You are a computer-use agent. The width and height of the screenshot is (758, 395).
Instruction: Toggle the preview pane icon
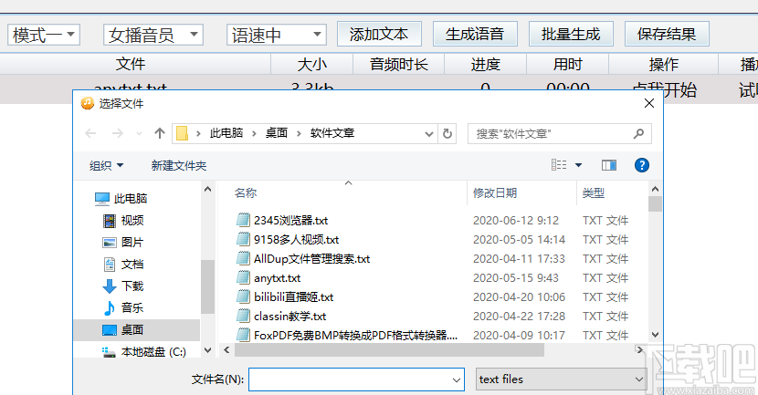click(x=608, y=166)
